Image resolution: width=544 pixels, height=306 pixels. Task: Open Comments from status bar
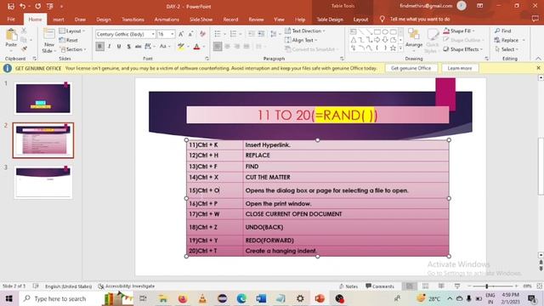coord(380,286)
